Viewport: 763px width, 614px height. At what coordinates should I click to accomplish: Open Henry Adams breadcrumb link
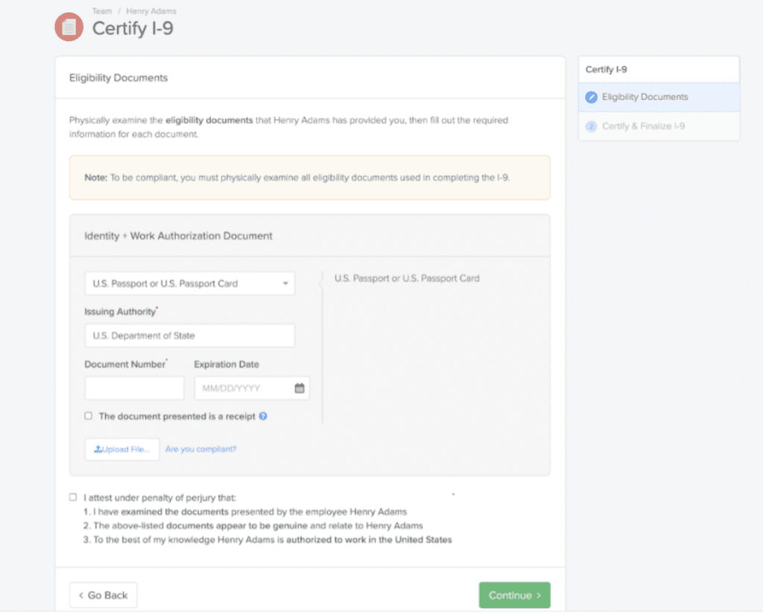click(x=151, y=11)
